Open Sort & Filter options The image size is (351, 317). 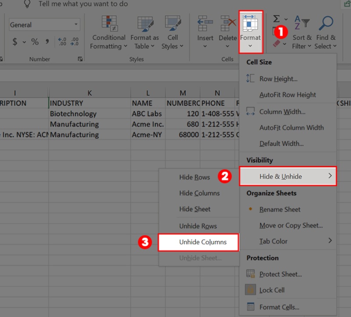pyautogui.click(x=302, y=32)
